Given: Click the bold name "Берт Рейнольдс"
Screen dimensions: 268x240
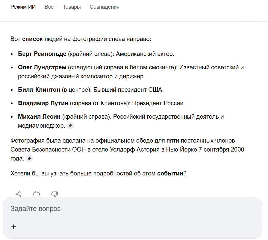Looking at the screenshot, I should [x=42, y=54].
